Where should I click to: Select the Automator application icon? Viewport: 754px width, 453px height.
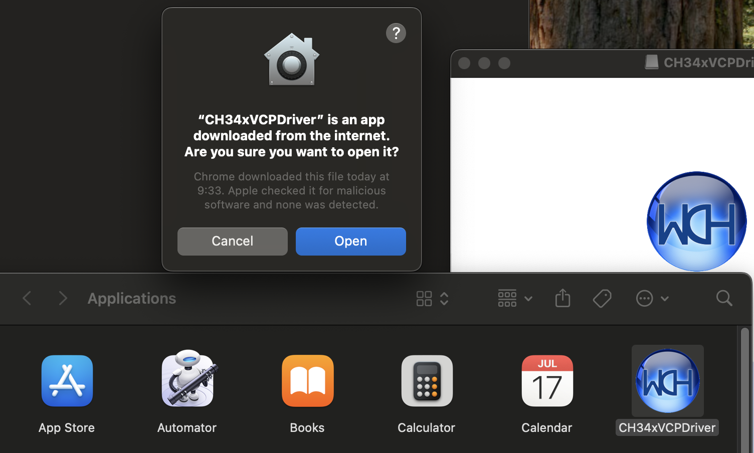click(188, 379)
